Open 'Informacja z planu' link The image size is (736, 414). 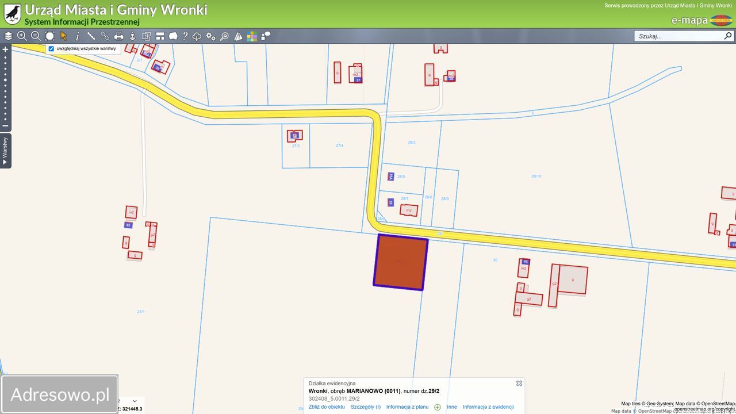(x=407, y=407)
